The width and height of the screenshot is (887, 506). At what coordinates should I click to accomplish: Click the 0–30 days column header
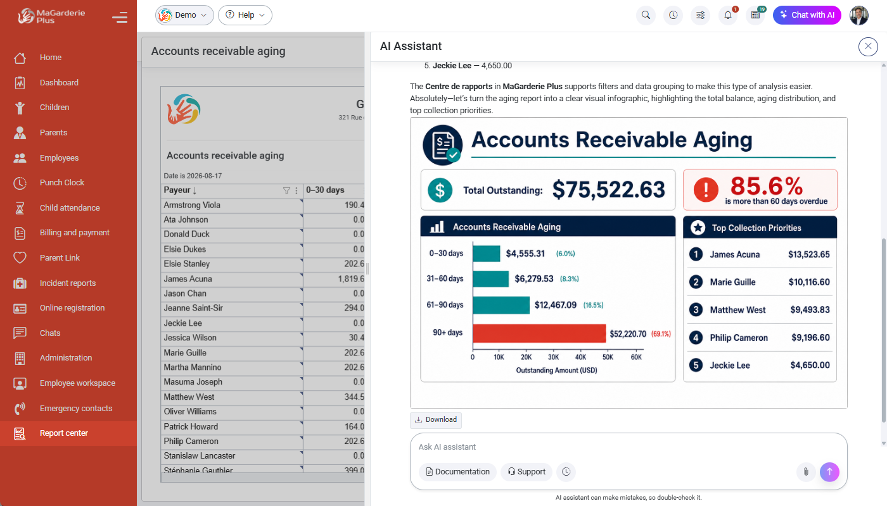click(334, 190)
